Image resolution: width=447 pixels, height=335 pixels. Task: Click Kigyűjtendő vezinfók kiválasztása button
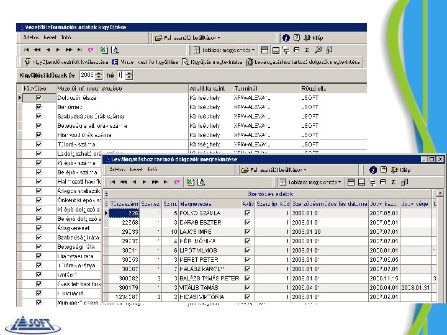click(66, 62)
